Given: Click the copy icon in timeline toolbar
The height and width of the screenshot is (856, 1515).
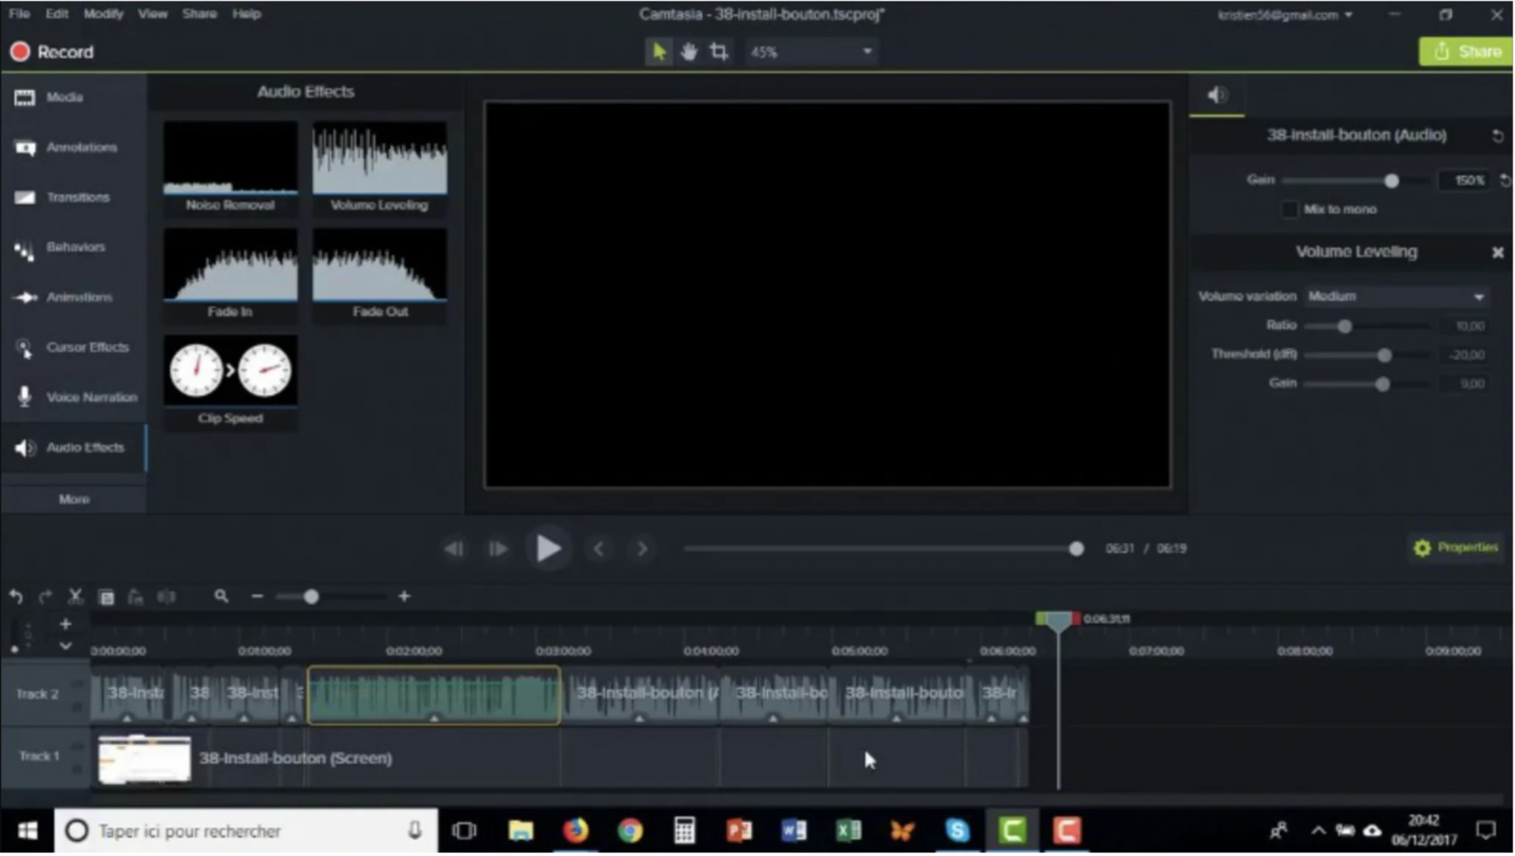Looking at the screenshot, I should [x=106, y=597].
